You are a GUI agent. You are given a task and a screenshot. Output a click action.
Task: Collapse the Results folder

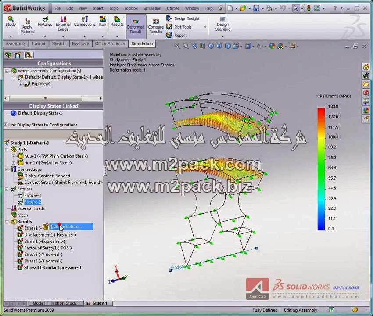pos(7,222)
